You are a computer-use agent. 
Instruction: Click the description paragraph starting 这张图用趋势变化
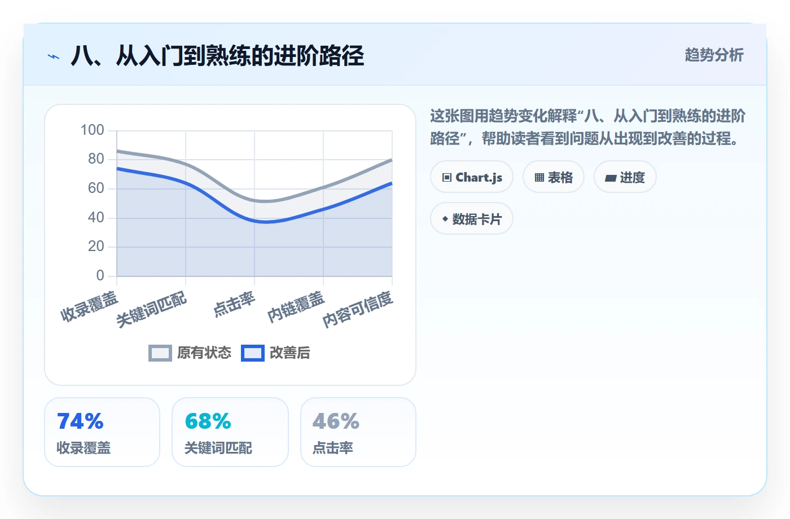pos(587,127)
